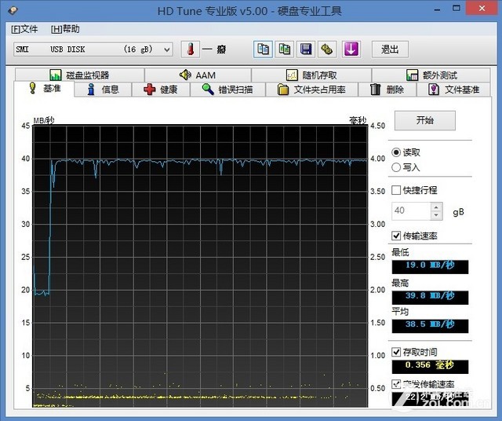Switch to the 信息 info tab
This screenshot has height=421, width=502.
tap(103, 90)
